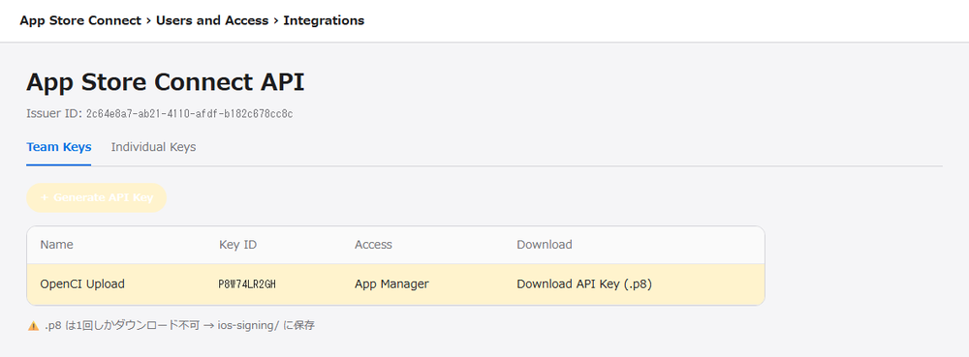Image resolution: width=969 pixels, height=357 pixels.
Task: Click the App Store Connect API heading
Action: click(x=166, y=82)
